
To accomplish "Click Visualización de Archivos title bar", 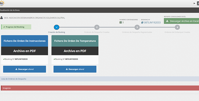I will [x=99, y=10].
